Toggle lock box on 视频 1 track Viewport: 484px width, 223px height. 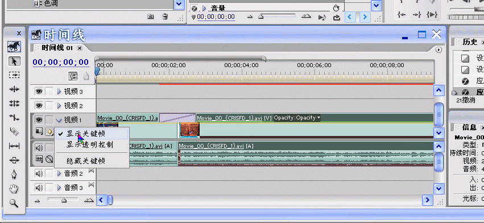coord(49,120)
